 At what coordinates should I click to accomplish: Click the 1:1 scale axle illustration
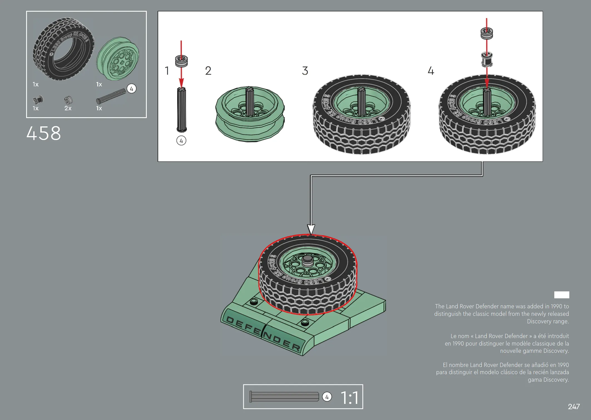[284, 397]
